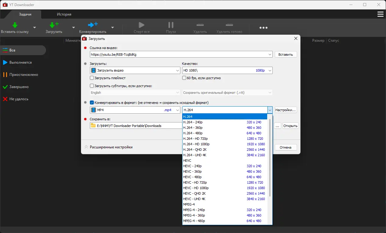Select HEVC - HD 720p option
386x233 pixels.
(x=225, y=182)
